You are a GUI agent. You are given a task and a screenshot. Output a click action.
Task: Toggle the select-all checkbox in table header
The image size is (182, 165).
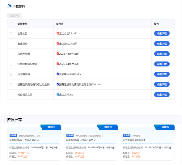click(11, 24)
